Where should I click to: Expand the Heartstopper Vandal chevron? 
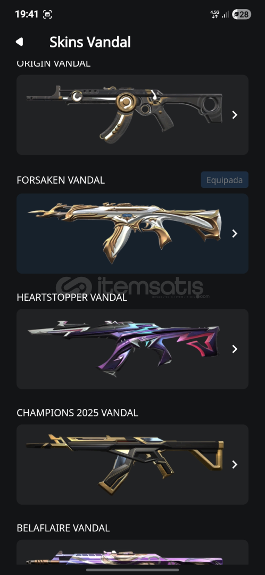coord(235,349)
